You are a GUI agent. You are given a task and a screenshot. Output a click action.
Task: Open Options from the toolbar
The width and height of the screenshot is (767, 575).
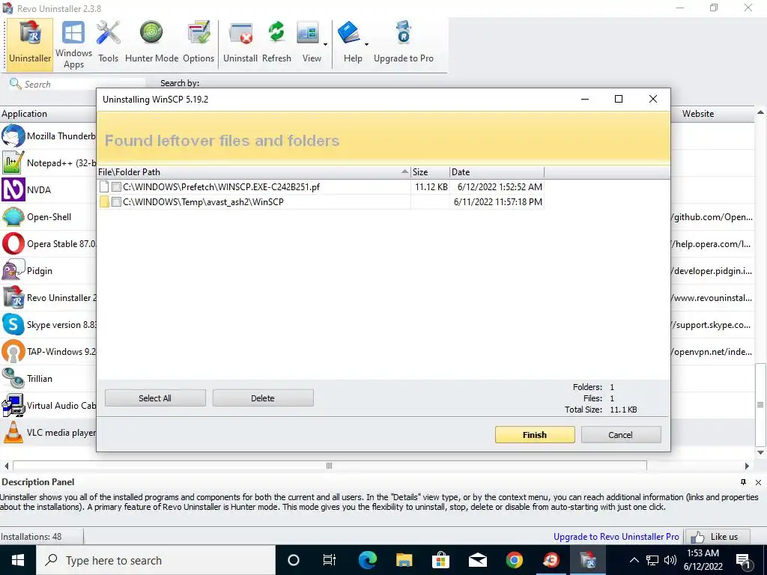tap(198, 43)
